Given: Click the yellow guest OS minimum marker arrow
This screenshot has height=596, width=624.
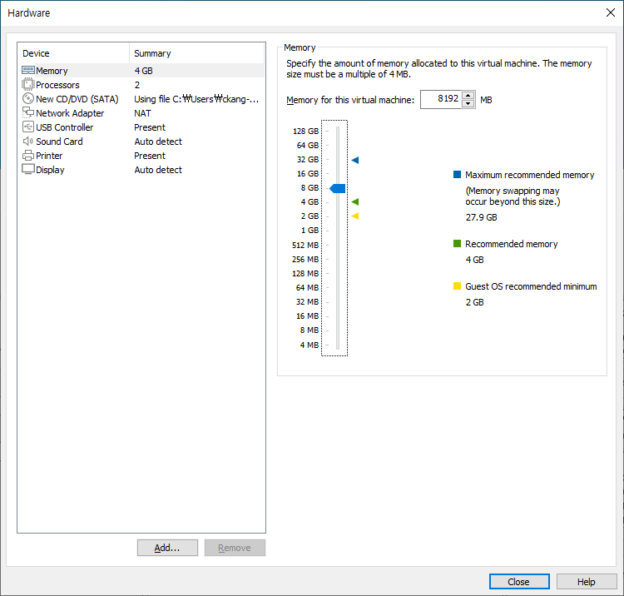Looking at the screenshot, I should point(355,216).
